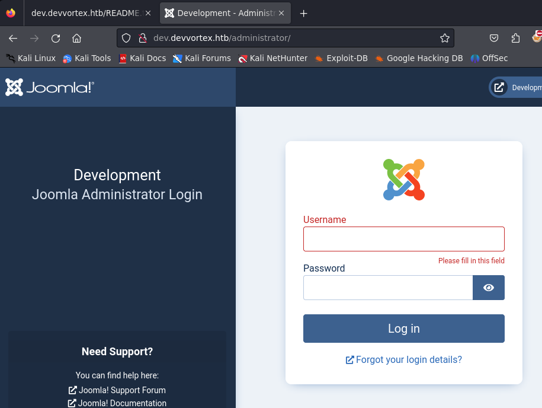This screenshot has height=408, width=542.
Task: Click the browser reload icon
Action: click(x=56, y=39)
